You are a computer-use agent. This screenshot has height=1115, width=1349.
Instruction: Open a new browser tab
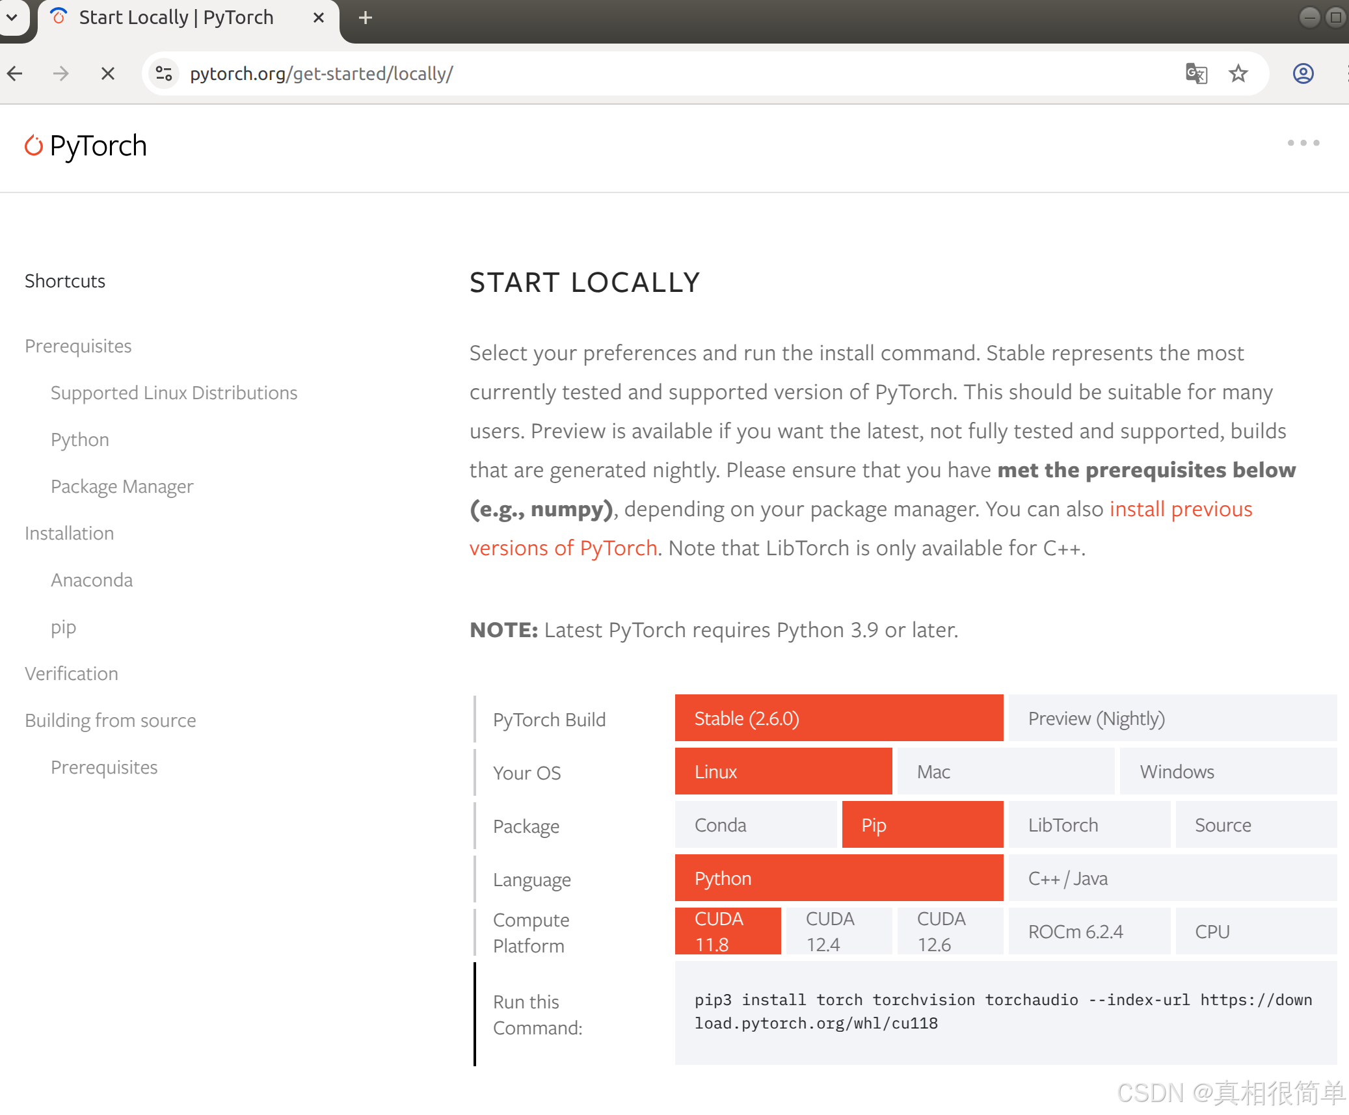coord(366,18)
